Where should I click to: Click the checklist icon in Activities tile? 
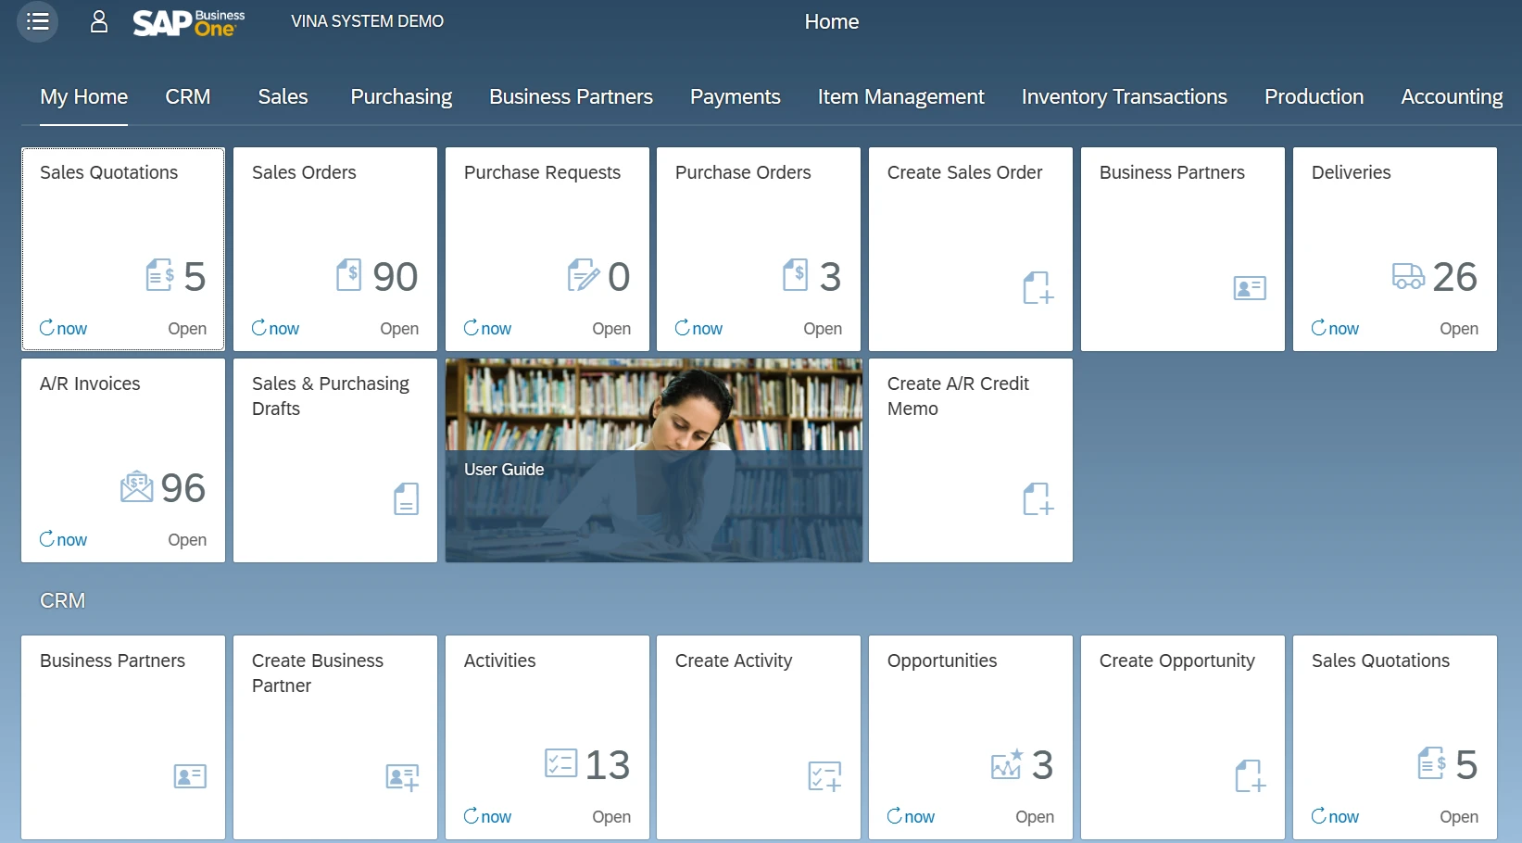(560, 763)
